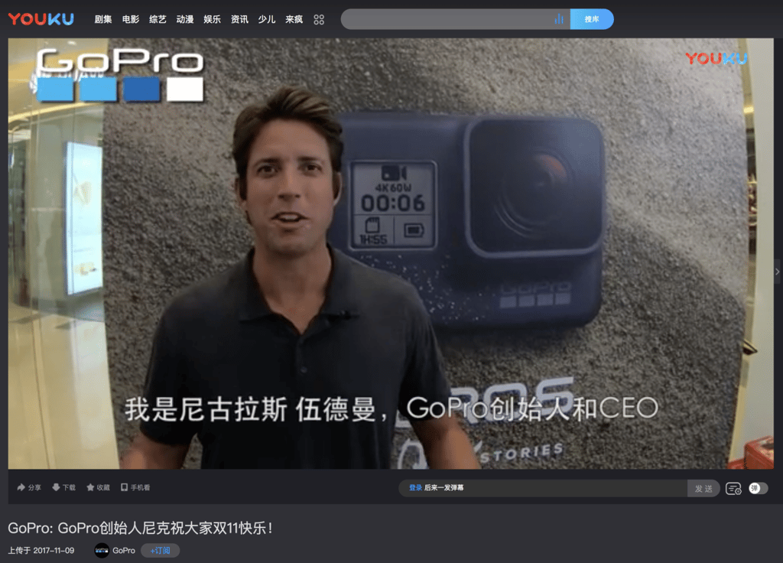The width and height of the screenshot is (783, 563).
Task: Focus the danmaku comment input field
Action: [543, 488]
